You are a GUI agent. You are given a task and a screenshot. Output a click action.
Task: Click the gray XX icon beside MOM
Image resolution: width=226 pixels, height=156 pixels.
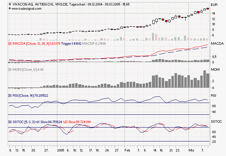[10, 69]
